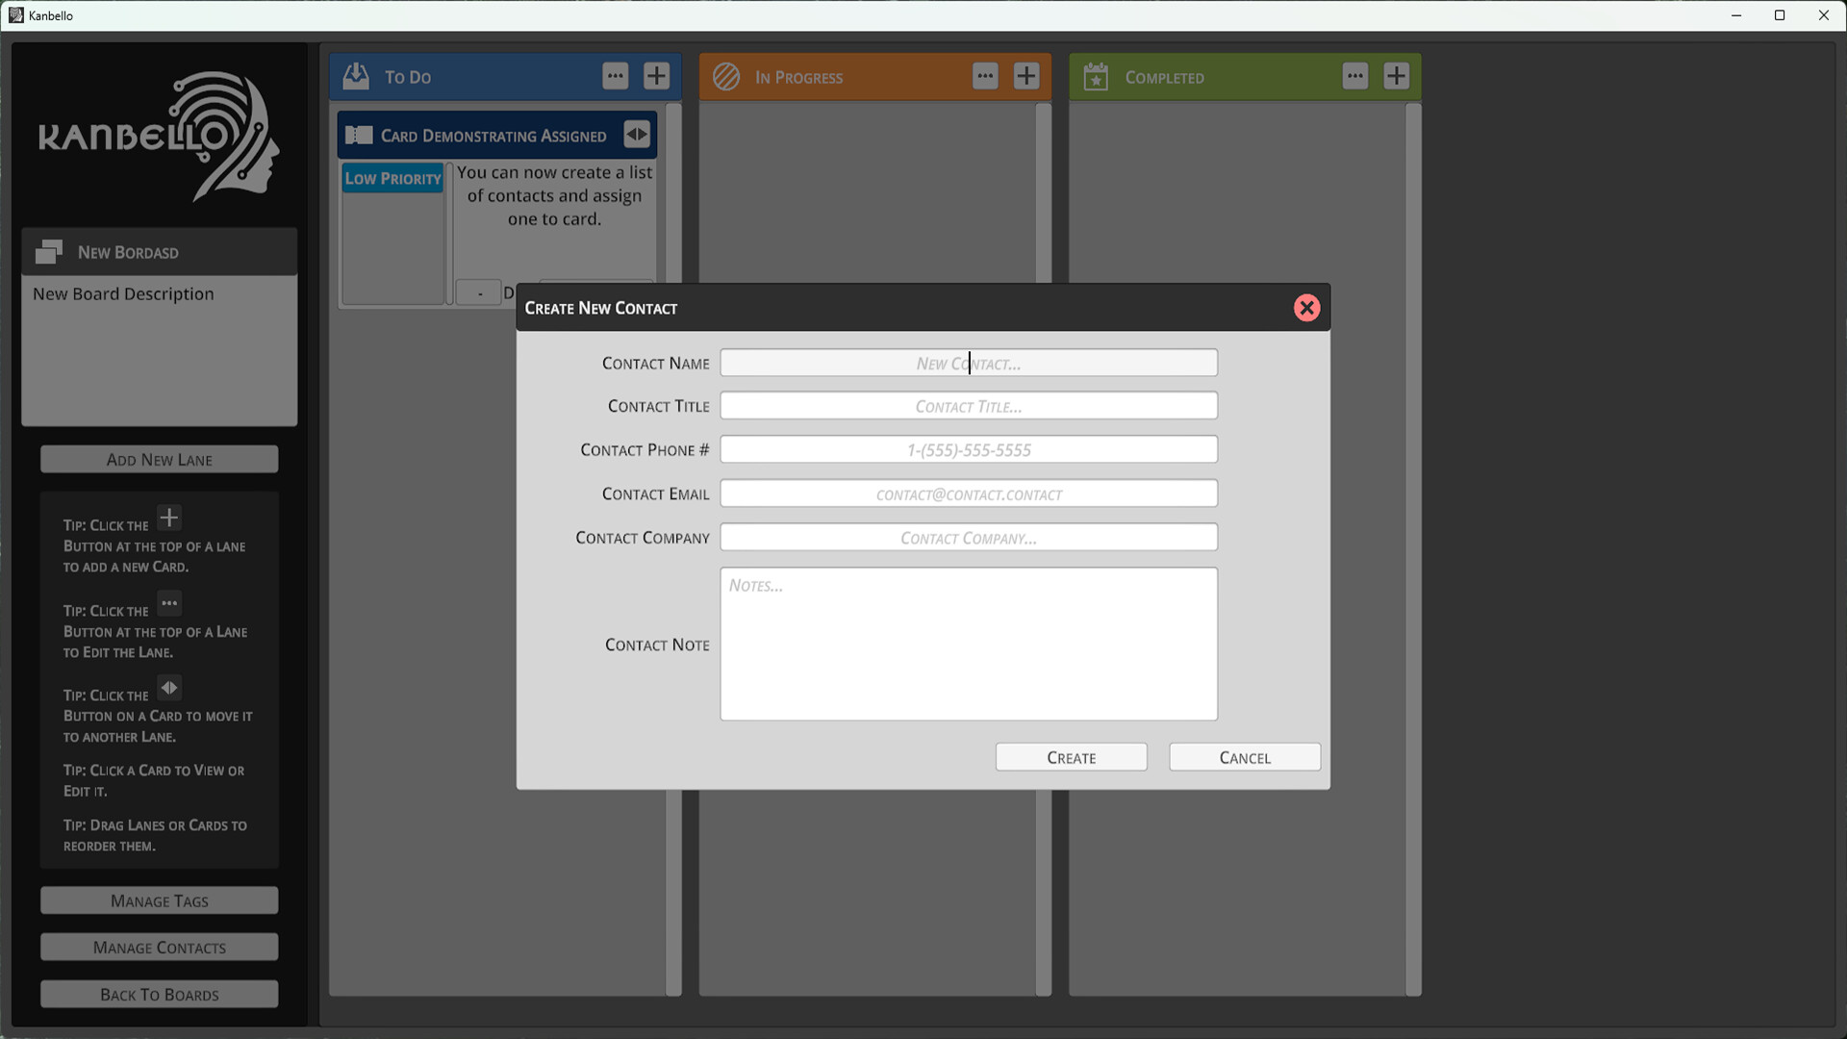Open the ellipsis menu on the Completed lane
The image size is (1847, 1039).
pyautogui.click(x=1354, y=76)
